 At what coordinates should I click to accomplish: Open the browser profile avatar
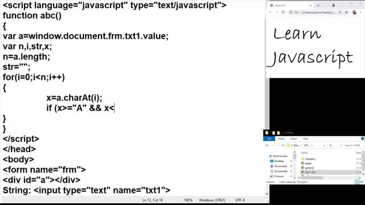pos(354,13)
